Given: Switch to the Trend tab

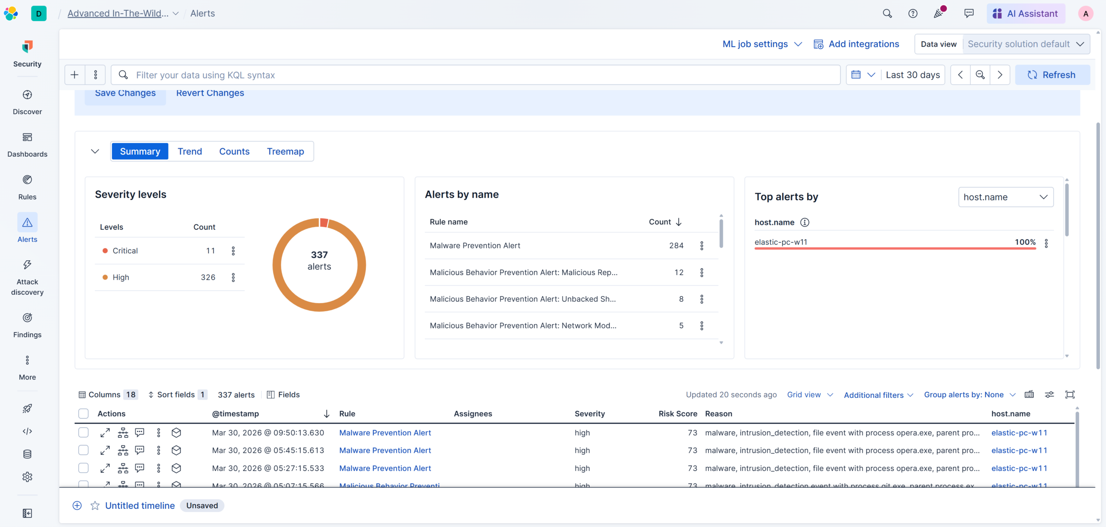Looking at the screenshot, I should (190, 151).
